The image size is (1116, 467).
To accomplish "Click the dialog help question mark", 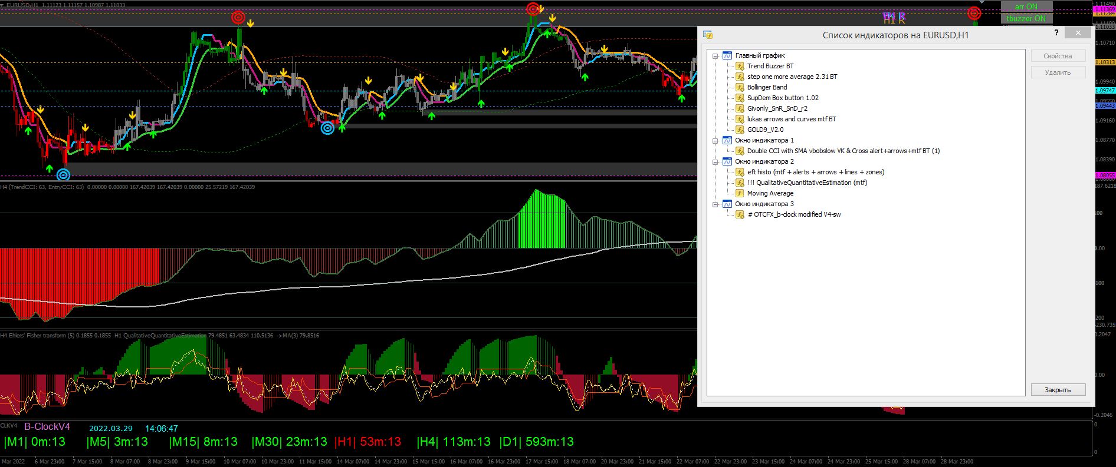I will click(1056, 34).
